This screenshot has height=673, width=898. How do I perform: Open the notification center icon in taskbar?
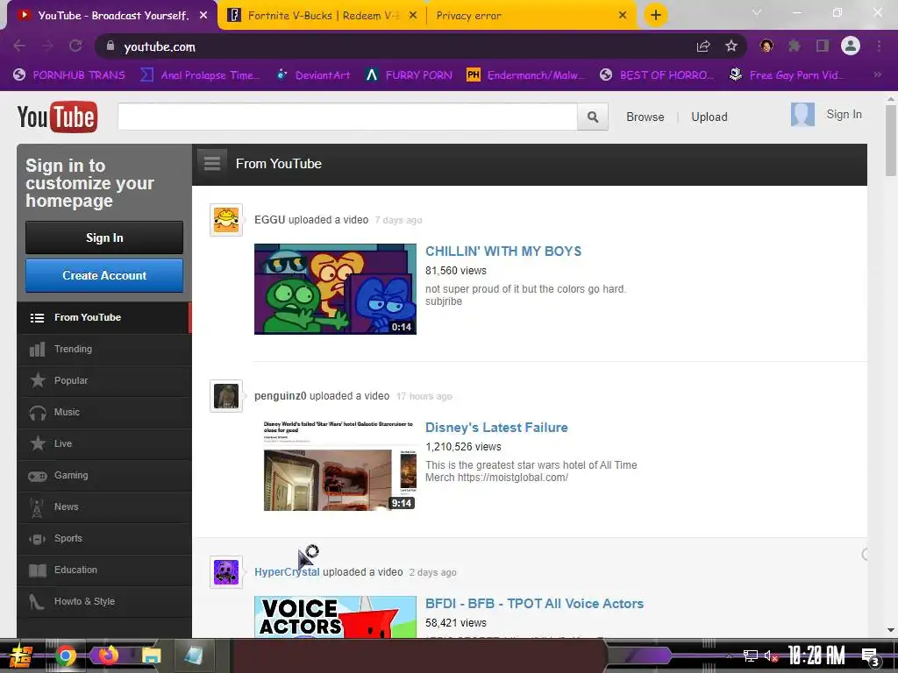(870, 656)
